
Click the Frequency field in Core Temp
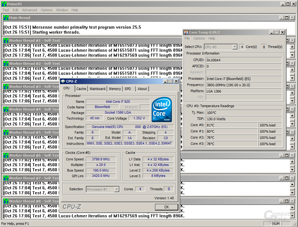[x=244, y=85]
